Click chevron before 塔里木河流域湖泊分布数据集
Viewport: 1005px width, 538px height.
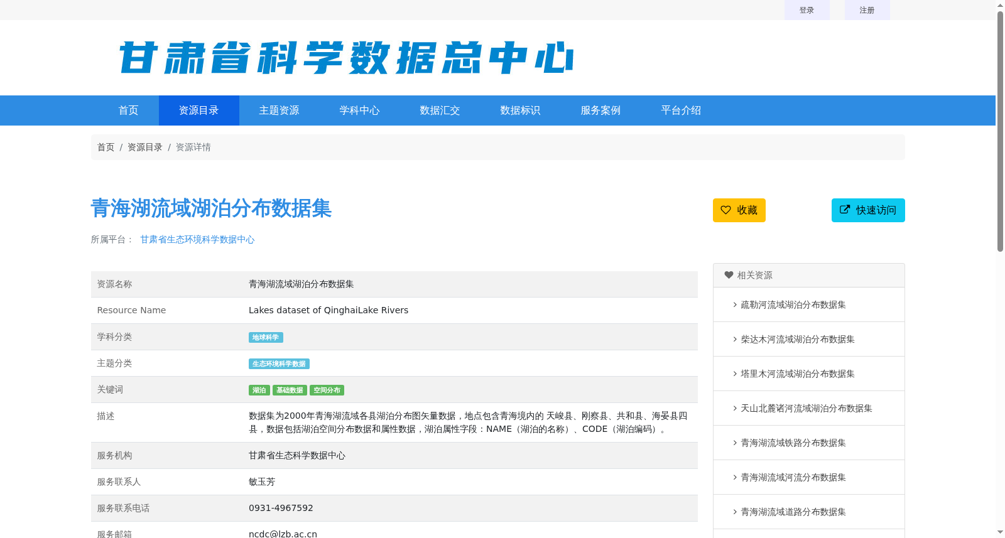tap(735, 374)
